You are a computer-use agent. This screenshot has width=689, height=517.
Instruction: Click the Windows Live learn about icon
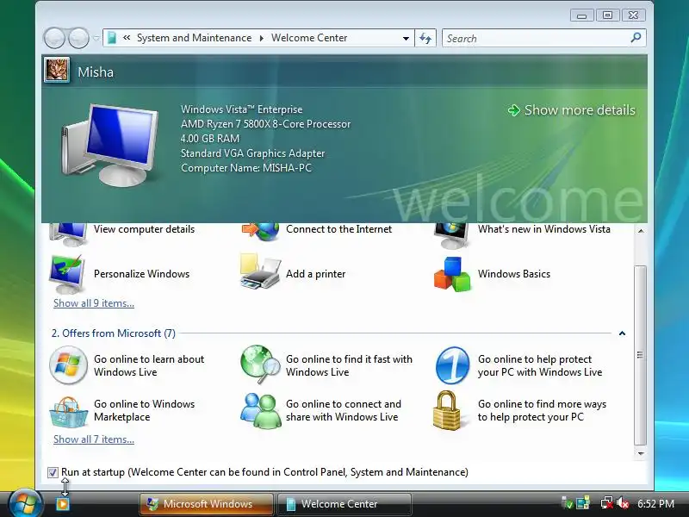tap(68, 365)
